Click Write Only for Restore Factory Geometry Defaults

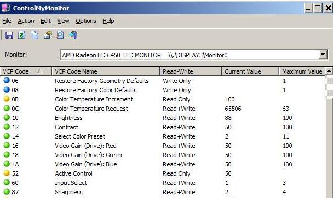click(177, 81)
